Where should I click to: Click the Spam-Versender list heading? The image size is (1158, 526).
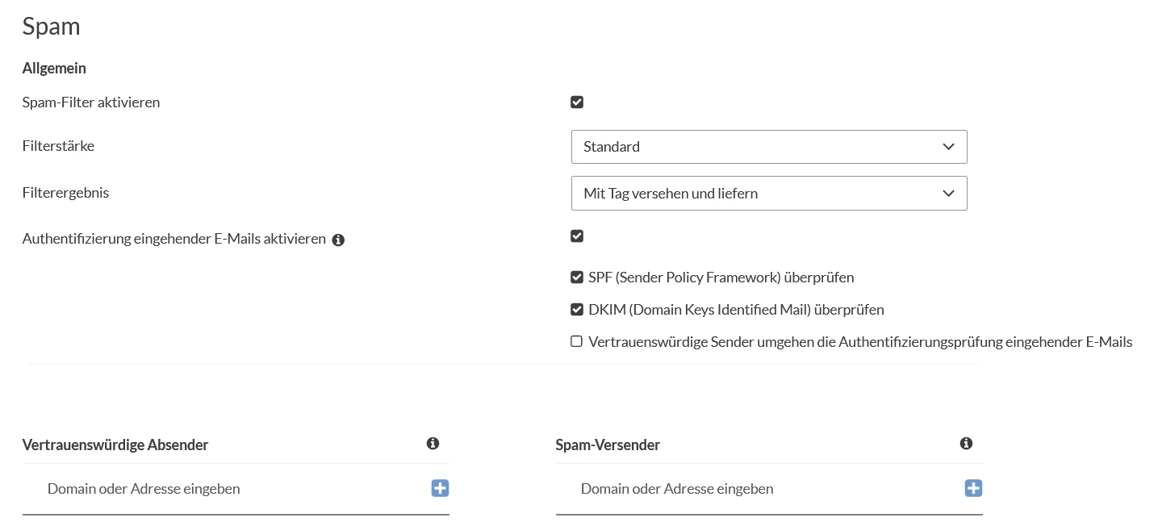click(608, 445)
